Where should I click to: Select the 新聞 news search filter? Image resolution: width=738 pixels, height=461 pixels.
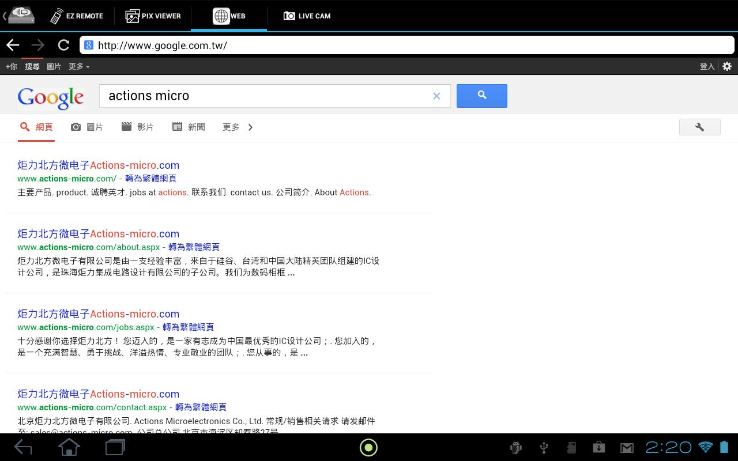pos(189,127)
